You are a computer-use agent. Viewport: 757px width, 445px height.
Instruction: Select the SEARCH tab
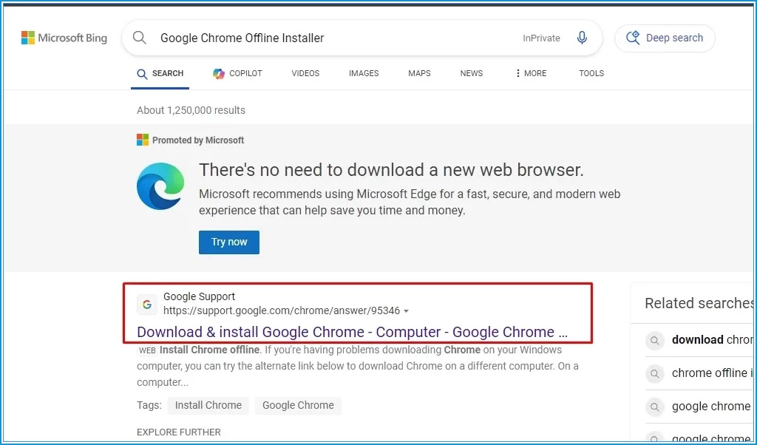160,73
